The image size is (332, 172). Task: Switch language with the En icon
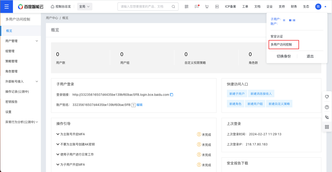(x=217, y=7)
